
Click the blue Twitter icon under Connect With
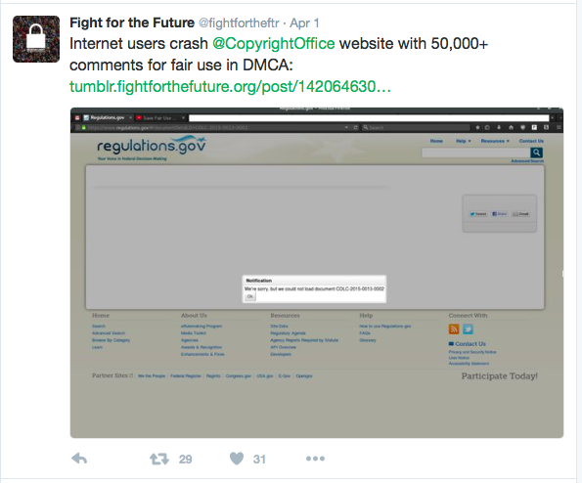tap(468, 329)
